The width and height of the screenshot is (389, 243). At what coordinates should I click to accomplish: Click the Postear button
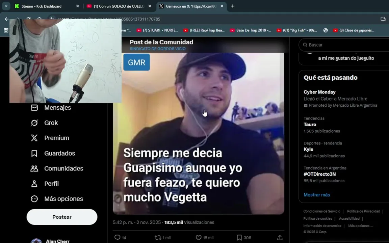(x=62, y=217)
